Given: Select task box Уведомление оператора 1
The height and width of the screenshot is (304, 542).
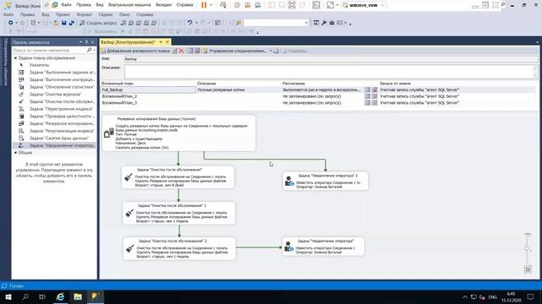Looking at the screenshot, I should point(325,181).
